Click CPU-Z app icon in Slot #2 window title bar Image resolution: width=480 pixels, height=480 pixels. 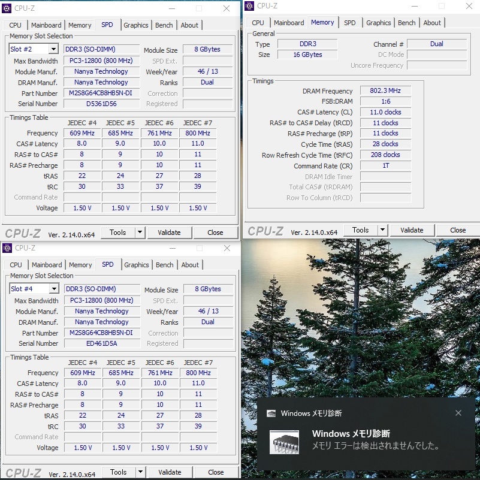click(7, 8)
